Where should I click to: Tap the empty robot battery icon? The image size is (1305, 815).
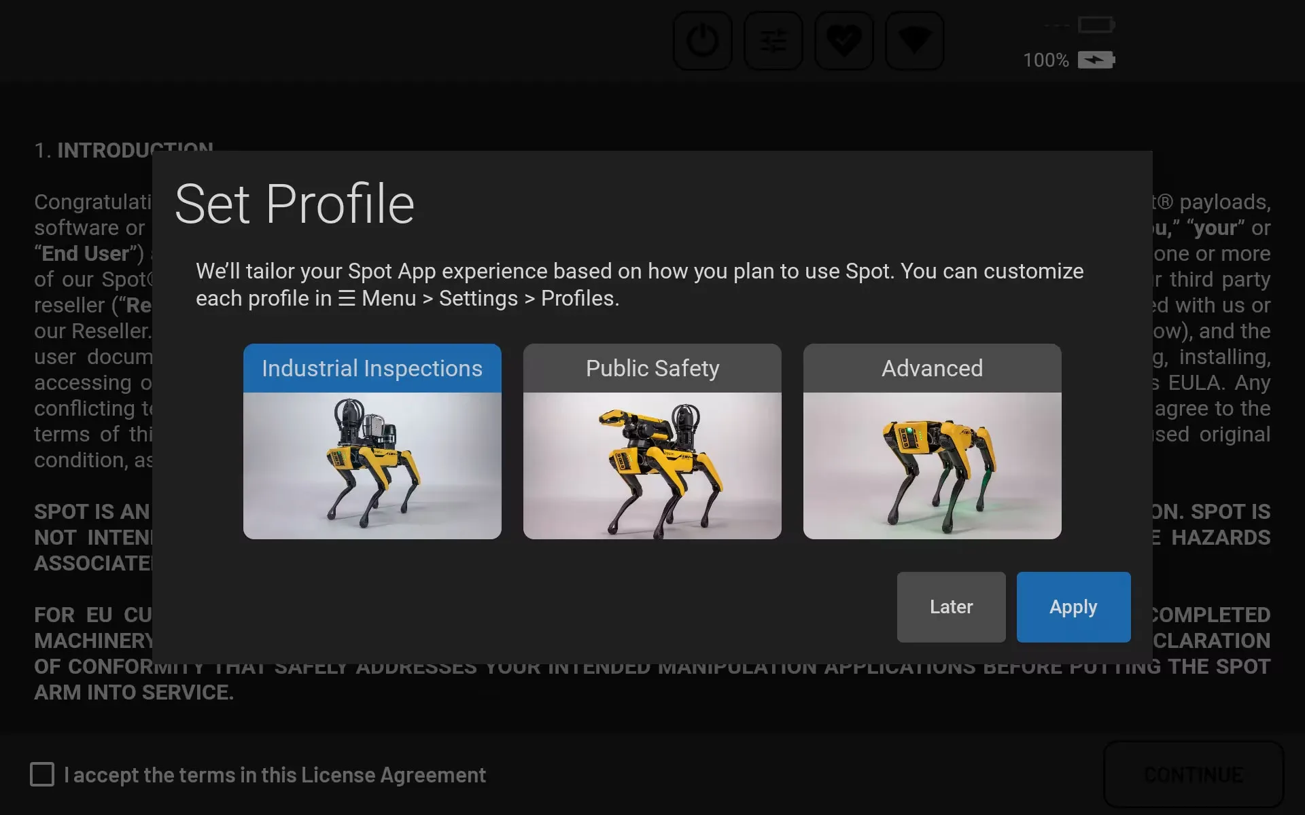(x=1096, y=25)
